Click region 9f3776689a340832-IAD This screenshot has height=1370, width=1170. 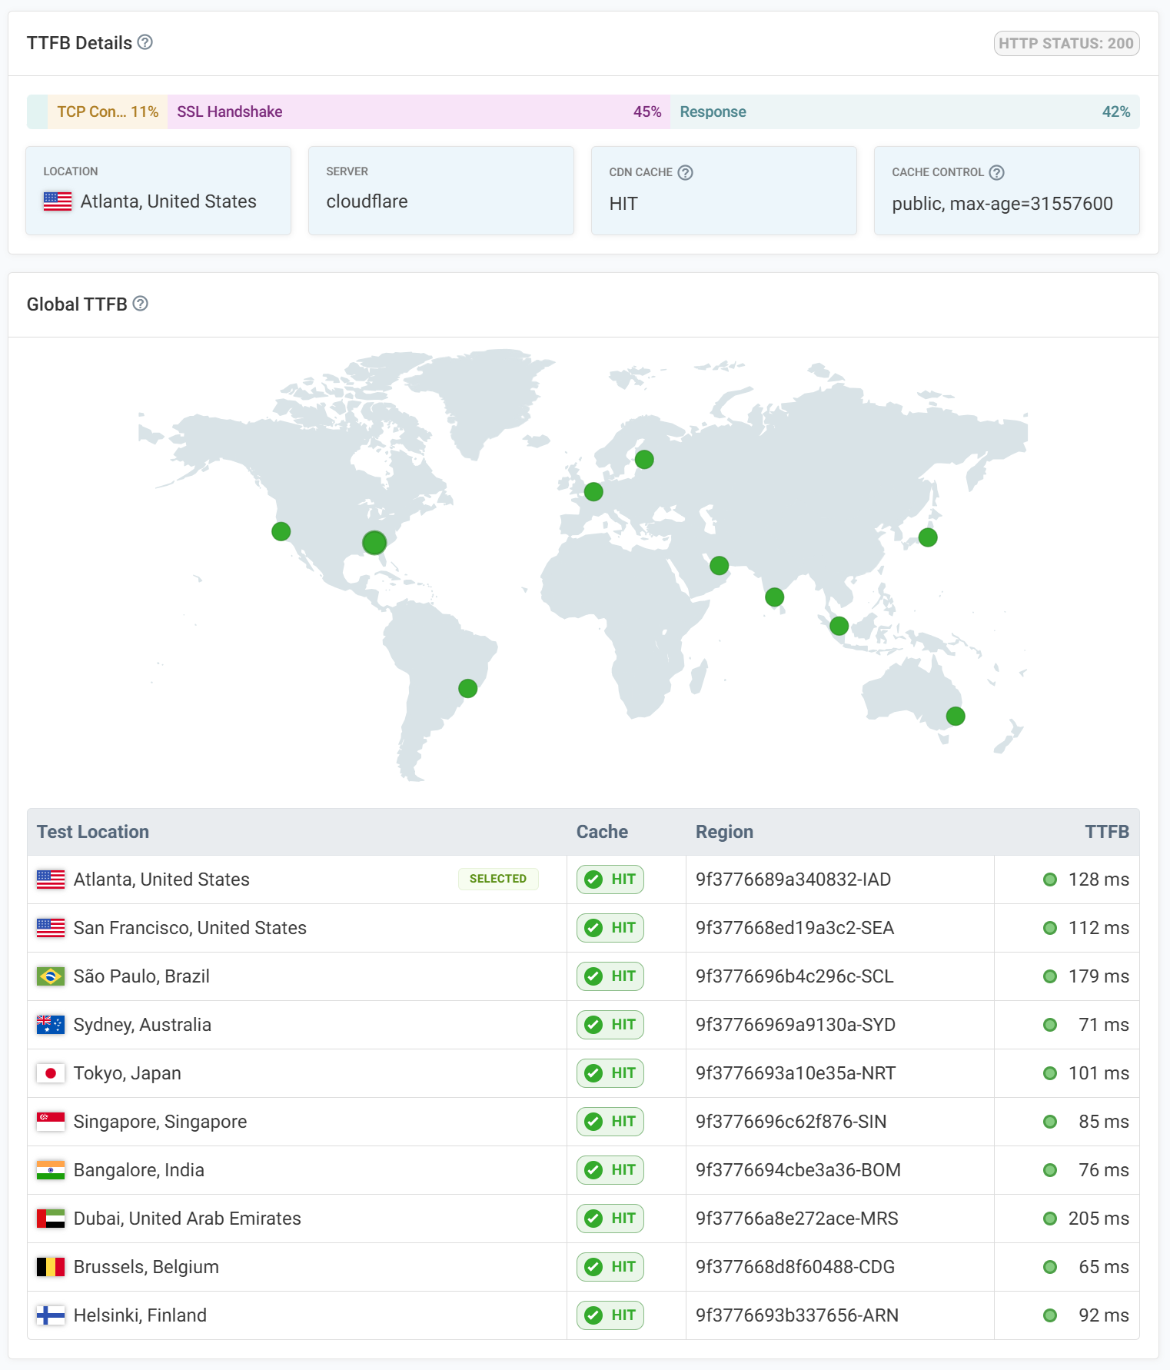click(x=793, y=880)
